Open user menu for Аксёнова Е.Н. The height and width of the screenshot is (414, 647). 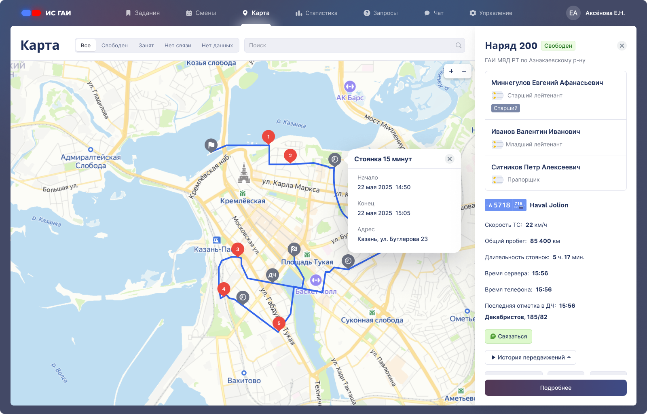pyautogui.click(x=595, y=13)
